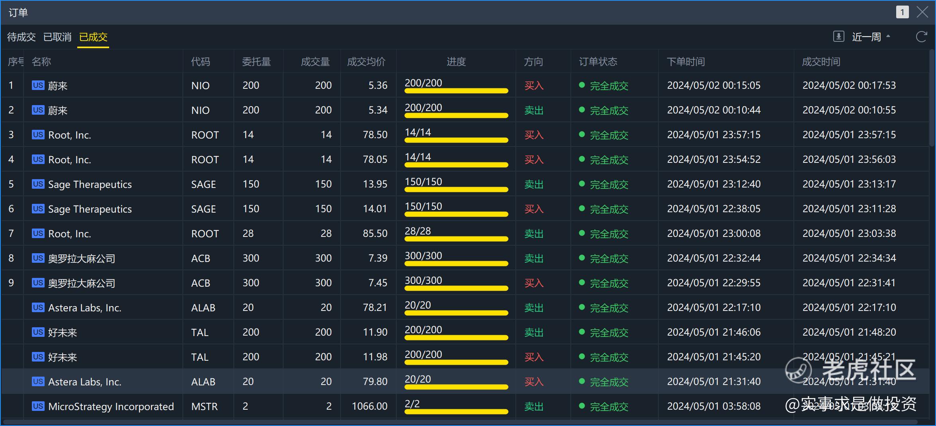Click fill time 2024/05/01 22:34:34
The width and height of the screenshot is (936, 426).
click(849, 258)
